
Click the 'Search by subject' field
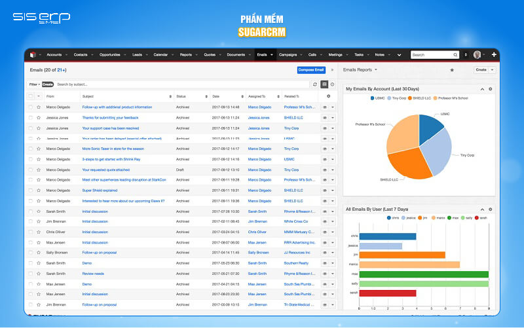pos(182,84)
